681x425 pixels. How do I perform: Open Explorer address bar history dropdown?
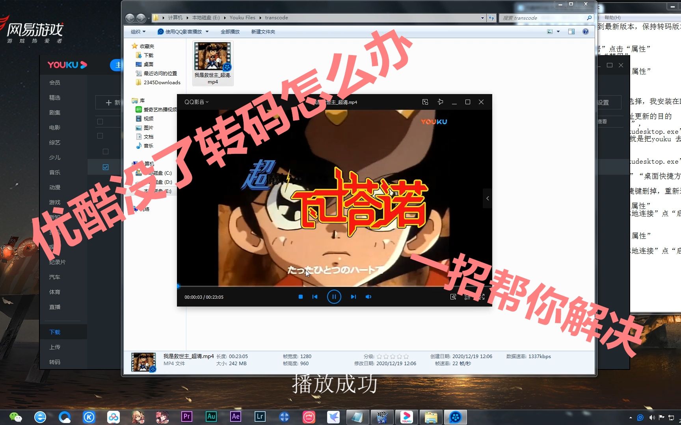[482, 18]
